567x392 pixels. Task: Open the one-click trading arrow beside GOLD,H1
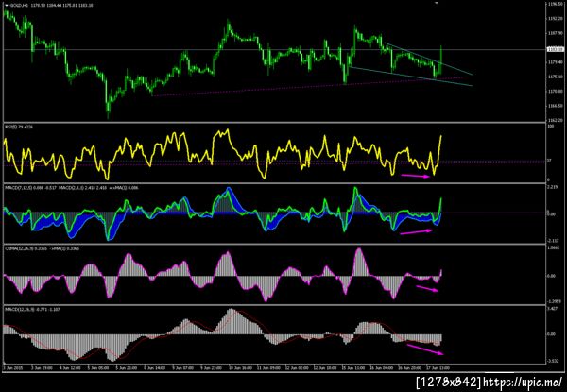(x=6, y=6)
